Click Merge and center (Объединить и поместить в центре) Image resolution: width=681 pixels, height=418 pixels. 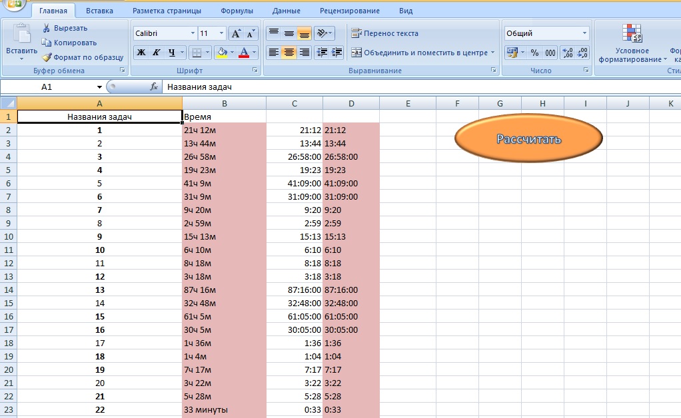click(420, 53)
